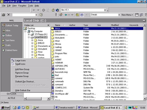Screen dimensions: 147x110
Task: Collapse the My Computer tree node
Action: pyautogui.click(x=25, y=31)
